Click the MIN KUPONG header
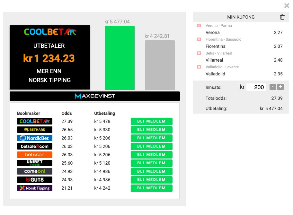The width and height of the screenshot is (293, 215). coord(241,17)
